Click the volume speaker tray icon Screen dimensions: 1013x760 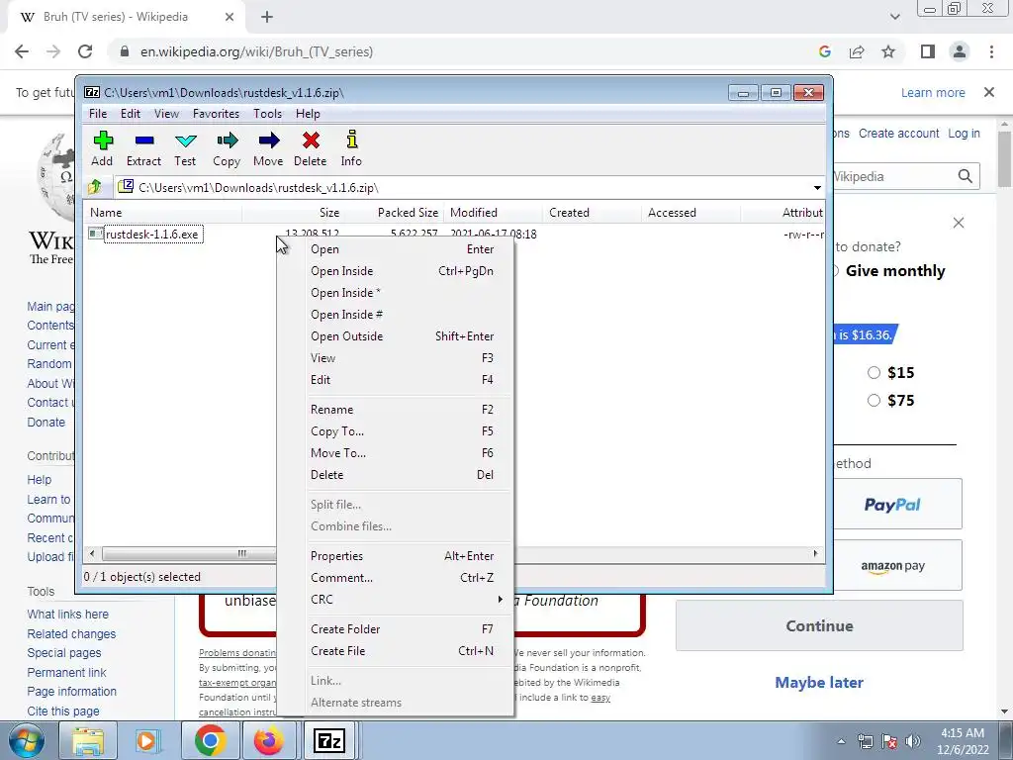click(x=913, y=741)
